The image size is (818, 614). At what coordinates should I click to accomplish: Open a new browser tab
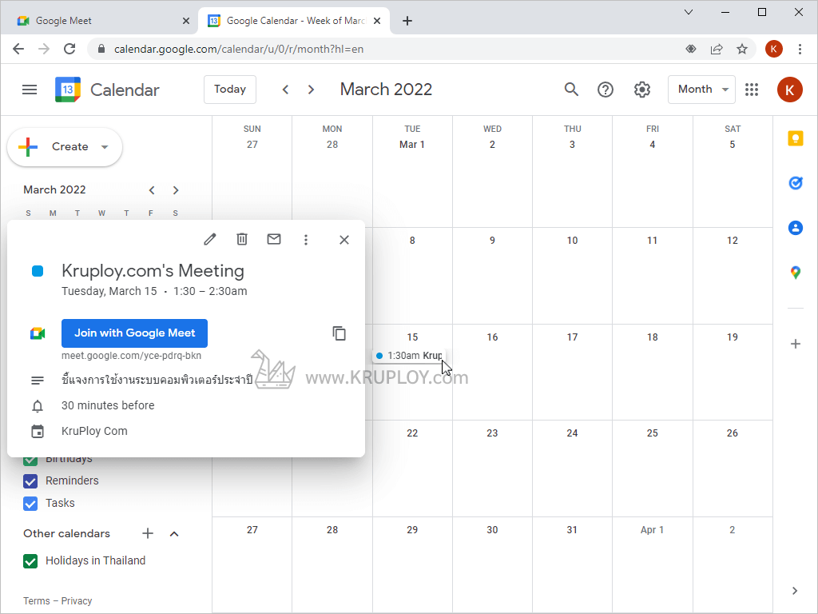click(407, 21)
